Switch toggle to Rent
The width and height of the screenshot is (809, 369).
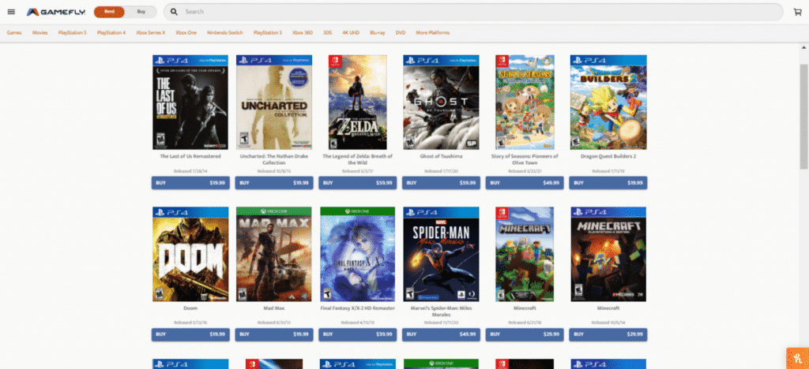pos(109,12)
